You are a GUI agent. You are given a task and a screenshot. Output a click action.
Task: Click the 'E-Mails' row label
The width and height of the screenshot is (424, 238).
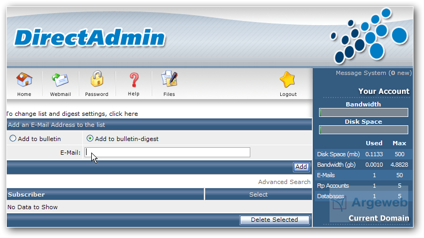pyautogui.click(x=326, y=175)
